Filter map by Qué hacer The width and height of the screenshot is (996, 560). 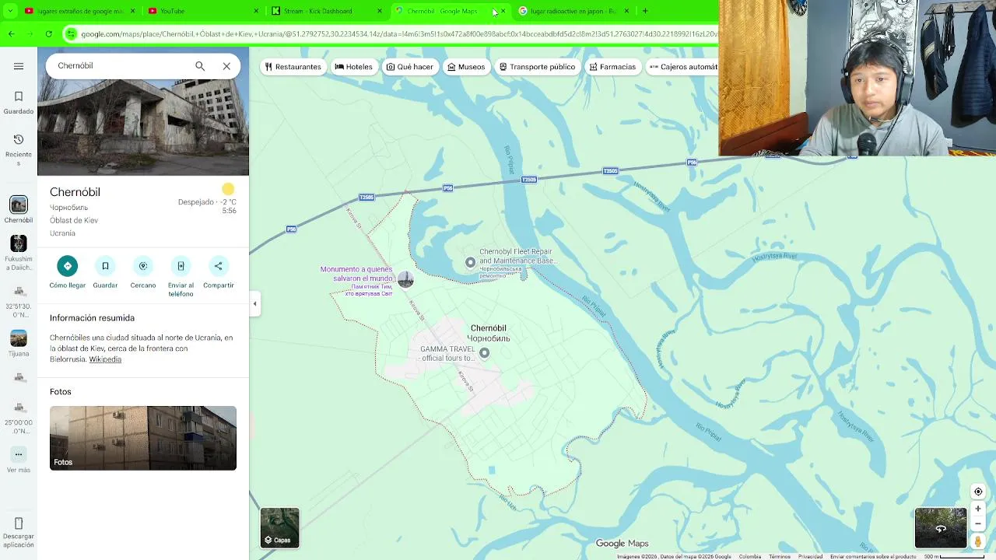(409, 67)
